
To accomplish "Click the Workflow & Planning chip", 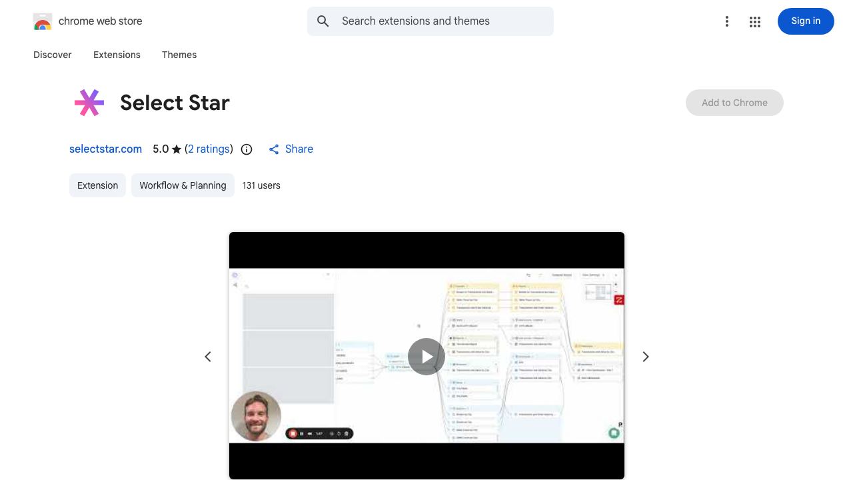I will coord(183,185).
